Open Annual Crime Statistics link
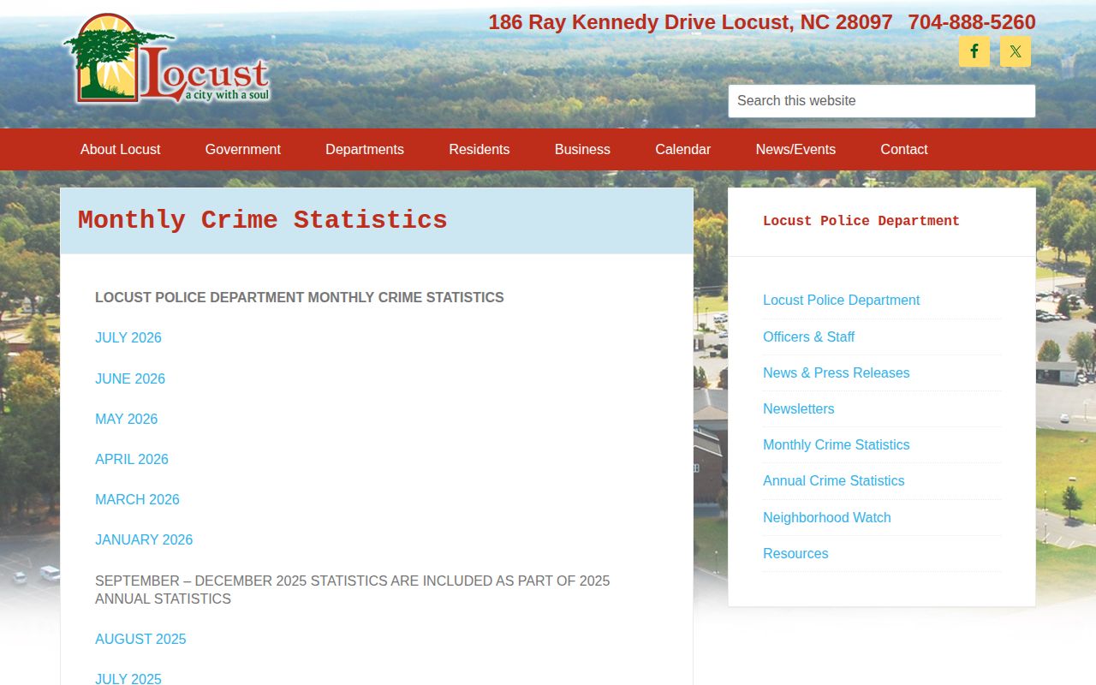 coord(833,480)
